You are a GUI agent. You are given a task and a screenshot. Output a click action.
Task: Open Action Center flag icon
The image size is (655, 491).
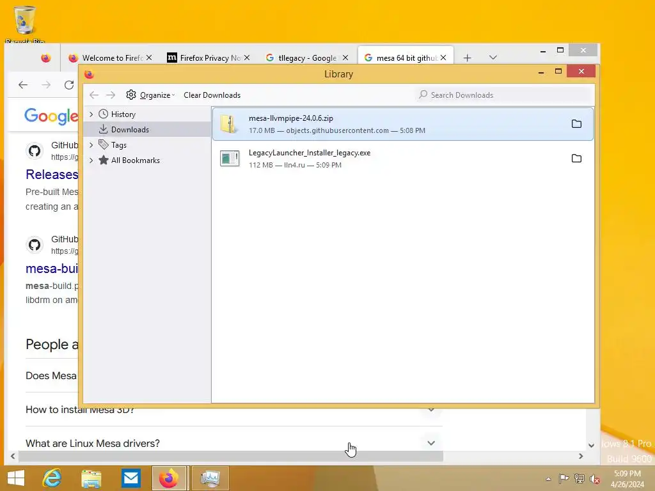[564, 478]
